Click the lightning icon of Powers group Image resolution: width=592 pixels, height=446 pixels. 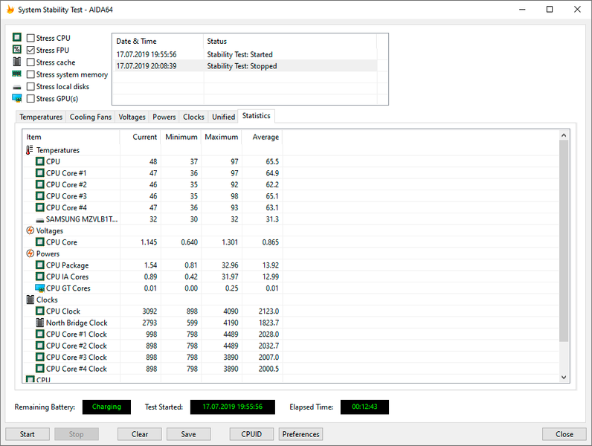pos(30,253)
